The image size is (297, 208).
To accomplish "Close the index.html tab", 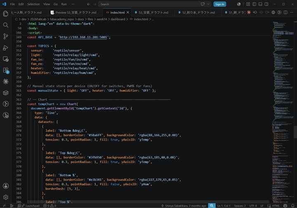I will click(128, 12).
